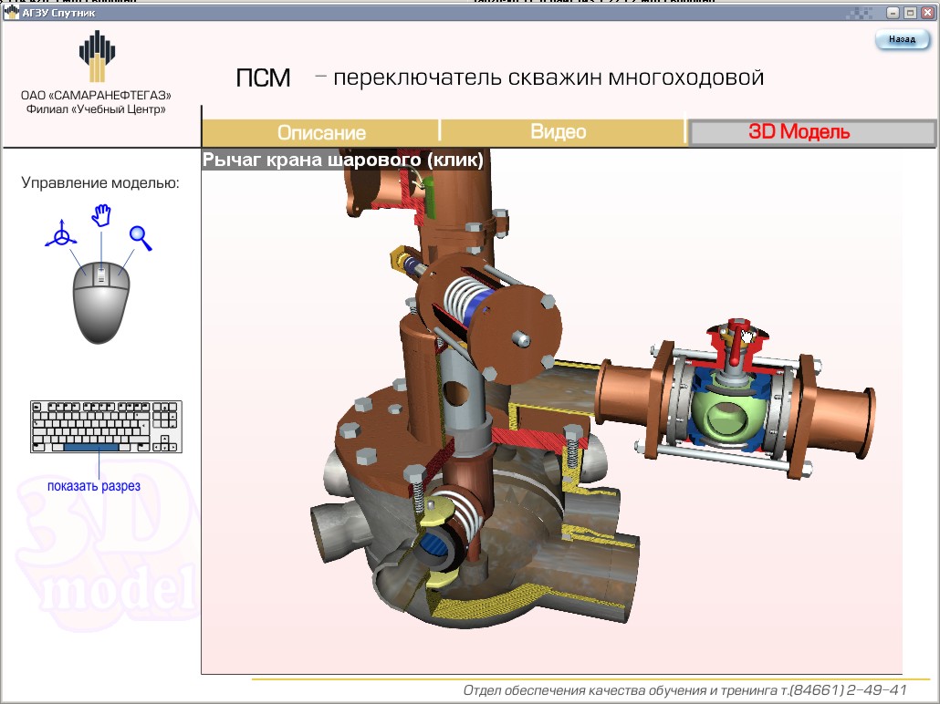Minimize the АГЗУ Спутник window
Viewport: 940px width, 704px height.
(x=892, y=13)
